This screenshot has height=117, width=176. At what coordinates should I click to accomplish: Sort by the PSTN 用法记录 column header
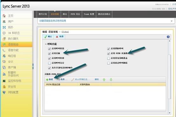pos(61,84)
